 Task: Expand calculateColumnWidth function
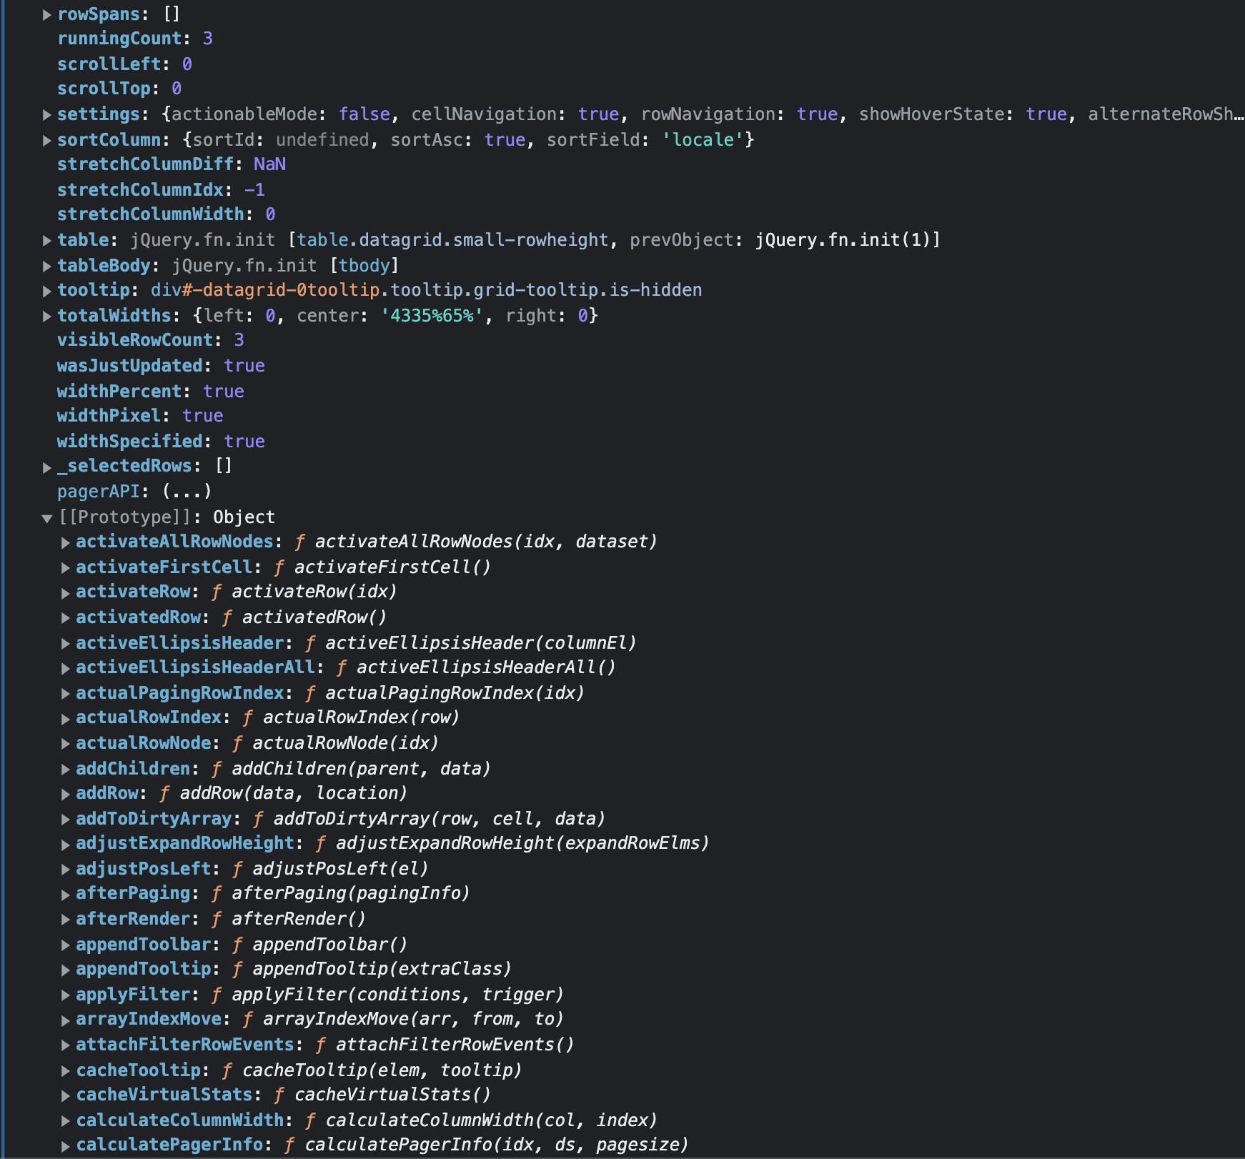pyautogui.click(x=66, y=1120)
